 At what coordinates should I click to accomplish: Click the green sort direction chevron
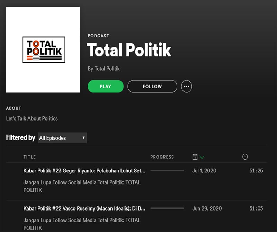(202, 157)
